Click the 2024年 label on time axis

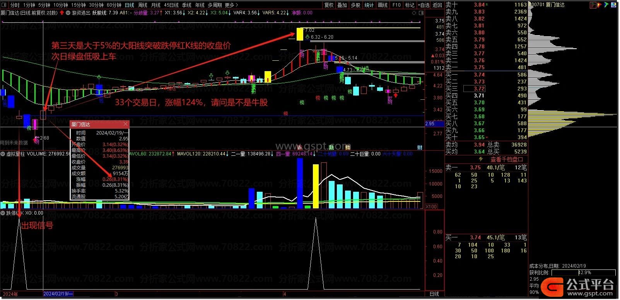[10, 294]
